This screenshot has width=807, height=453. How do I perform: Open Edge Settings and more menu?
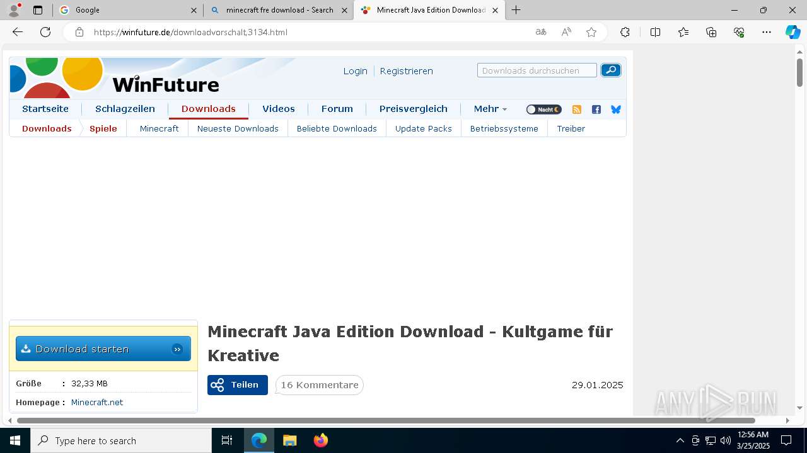tap(767, 32)
